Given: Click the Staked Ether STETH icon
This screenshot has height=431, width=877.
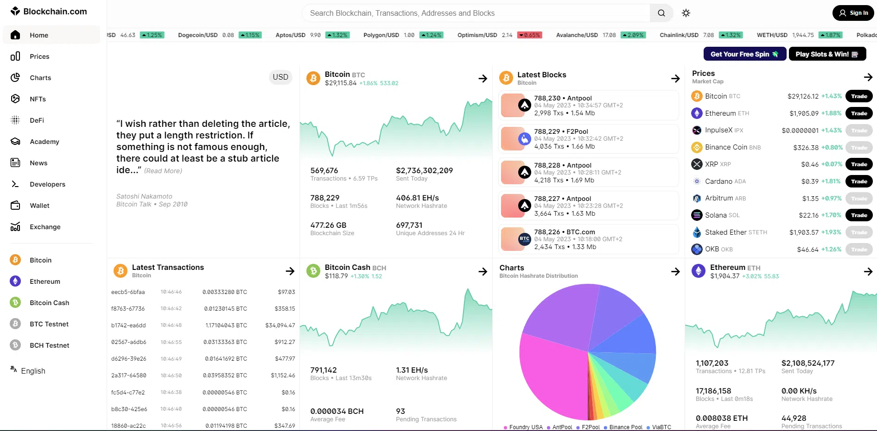Looking at the screenshot, I should [x=697, y=232].
